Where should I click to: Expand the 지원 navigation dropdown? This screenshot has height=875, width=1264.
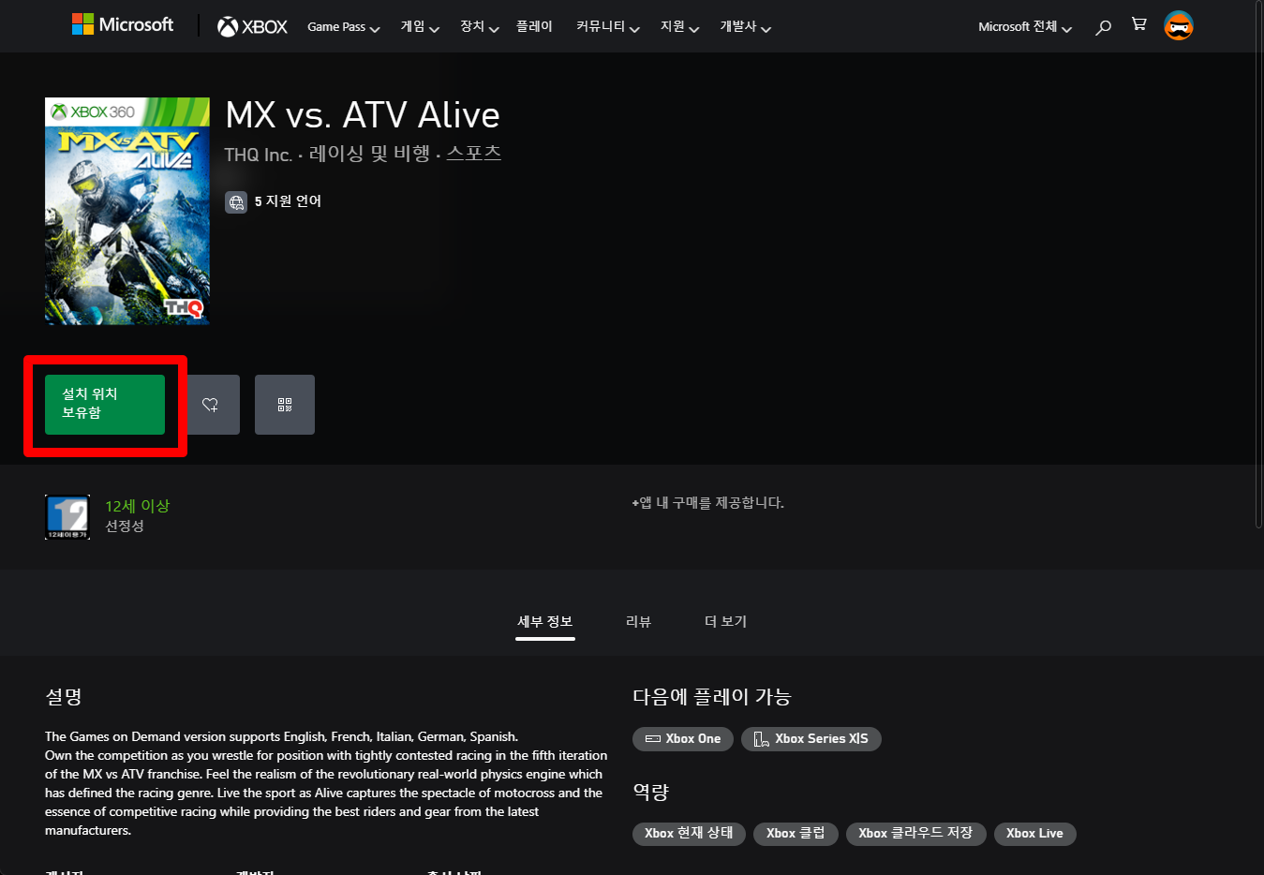click(x=679, y=27)
